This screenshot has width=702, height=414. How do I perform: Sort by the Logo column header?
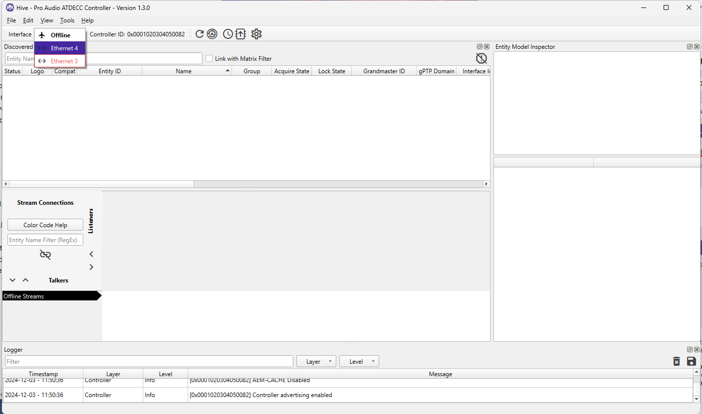tap(37, 71)
